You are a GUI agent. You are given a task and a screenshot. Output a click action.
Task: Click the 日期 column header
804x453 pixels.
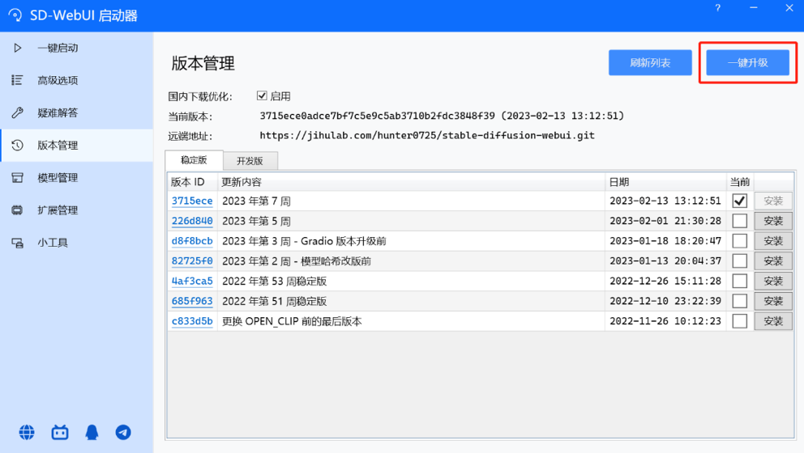click(x=665, y=182)
